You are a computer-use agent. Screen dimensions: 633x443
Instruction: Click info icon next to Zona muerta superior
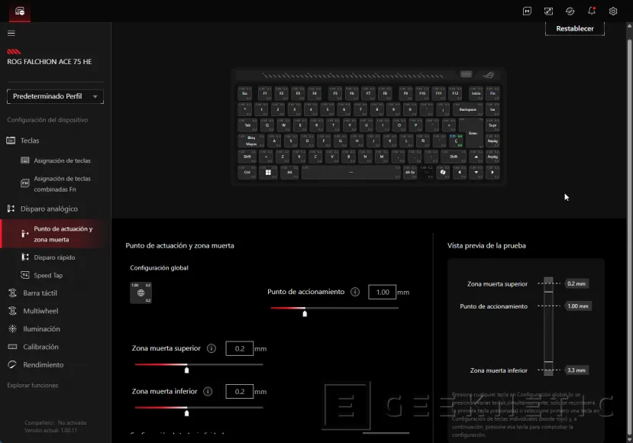click(212, 348)
